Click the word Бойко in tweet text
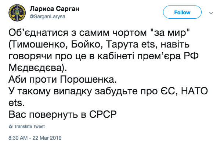This screenshot has height=143, width=224. (x=86, y=45)
